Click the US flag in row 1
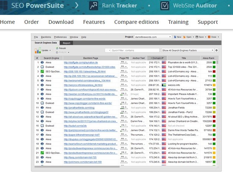The width and height of the screenshot is (233, 174). [x=164, y=63]
